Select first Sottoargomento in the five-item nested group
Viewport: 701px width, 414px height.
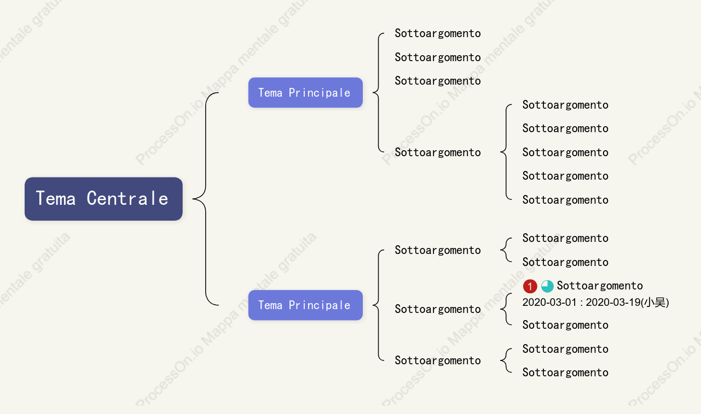[565, 105]
